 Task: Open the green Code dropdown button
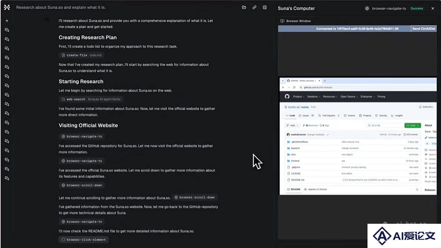pos(413,126)
